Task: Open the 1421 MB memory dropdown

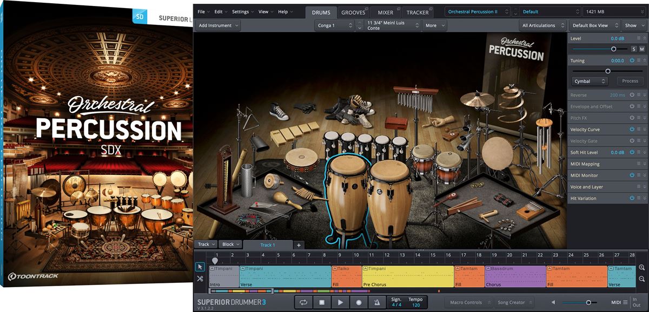Action: point(614,11)
